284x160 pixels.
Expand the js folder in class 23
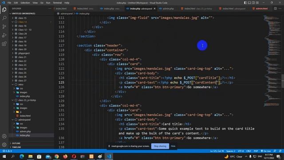[x=21, y=112]
